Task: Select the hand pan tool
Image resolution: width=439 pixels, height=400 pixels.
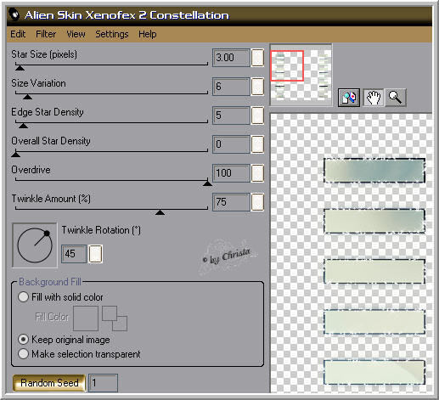Action: point(373,98)
